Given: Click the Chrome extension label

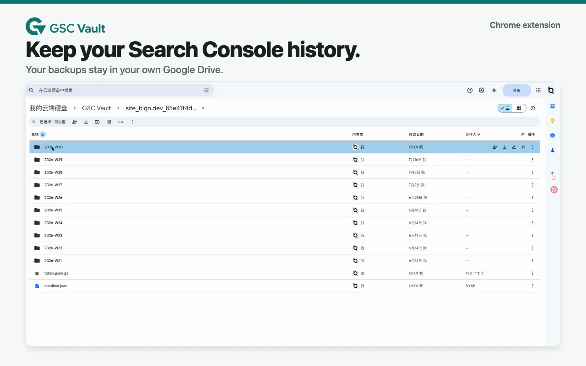Looking at the screenshot, I should pos(525,25).
